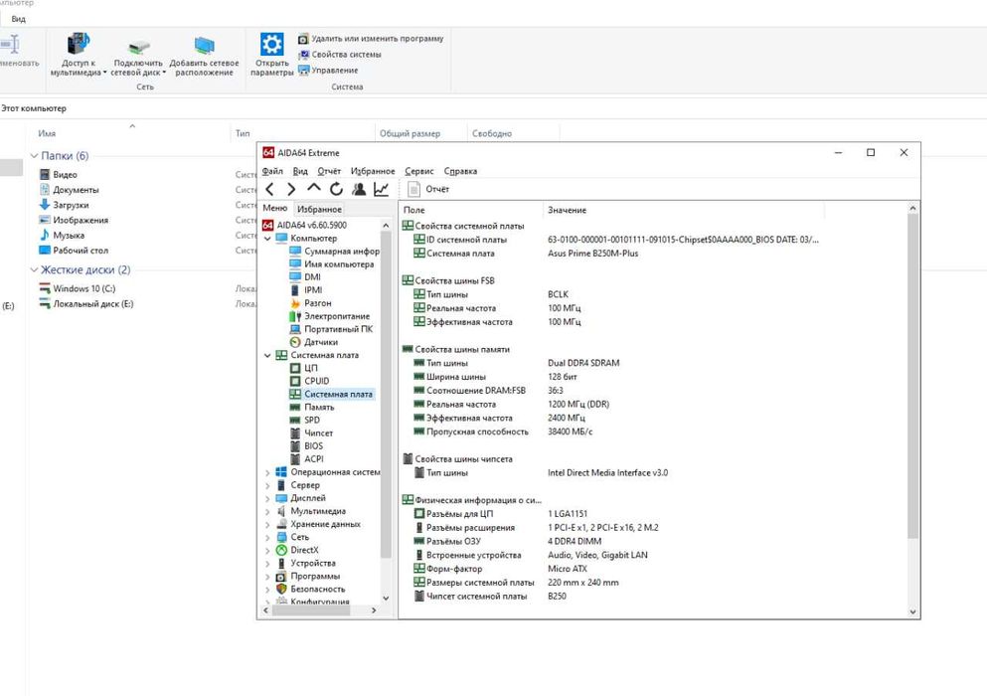Expand the DirectX tree node
This screenshot has height=696, width=987.
point(267,551)
